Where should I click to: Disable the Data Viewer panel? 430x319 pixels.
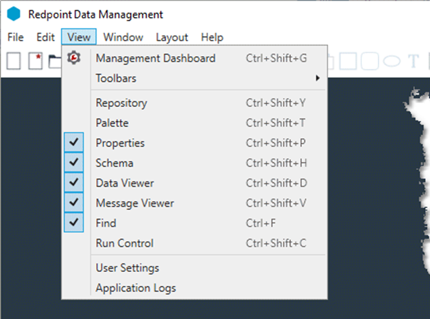coord(74,183)
